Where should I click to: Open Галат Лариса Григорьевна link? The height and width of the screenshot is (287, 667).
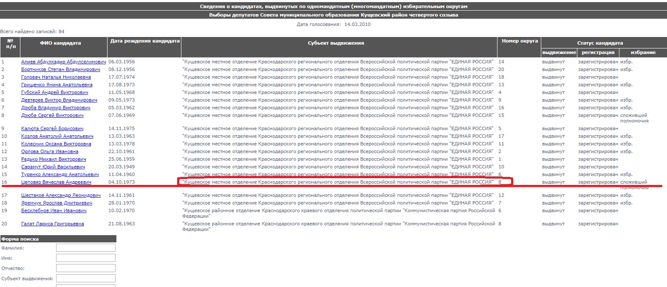[x=52, y=224]
